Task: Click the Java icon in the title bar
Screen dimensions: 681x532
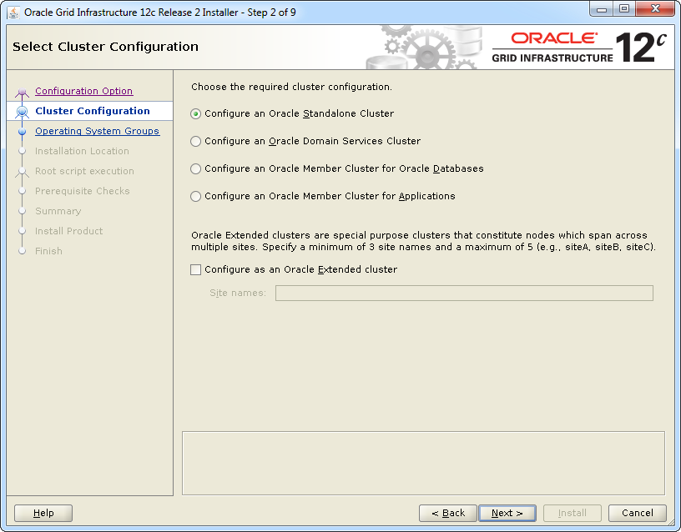Action: tap(14, 13)
